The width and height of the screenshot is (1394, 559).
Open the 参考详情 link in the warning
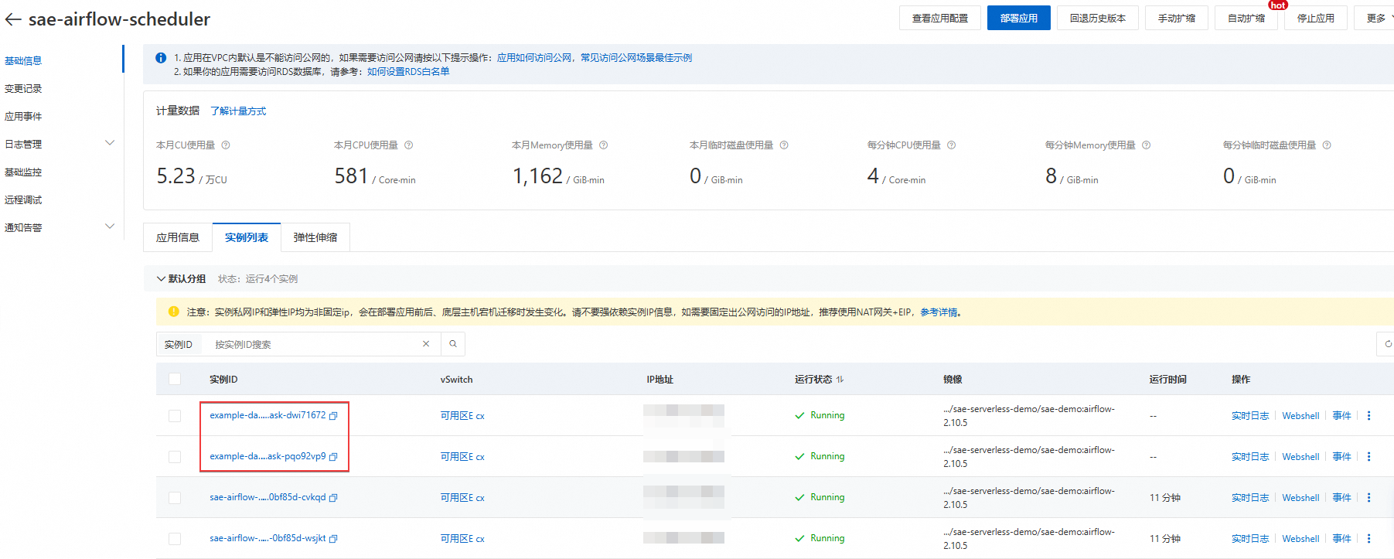point(939,312)
